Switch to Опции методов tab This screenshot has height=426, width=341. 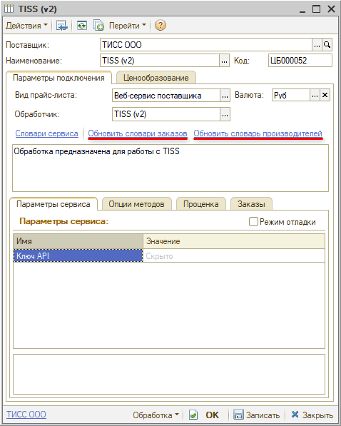coord(137,204)
